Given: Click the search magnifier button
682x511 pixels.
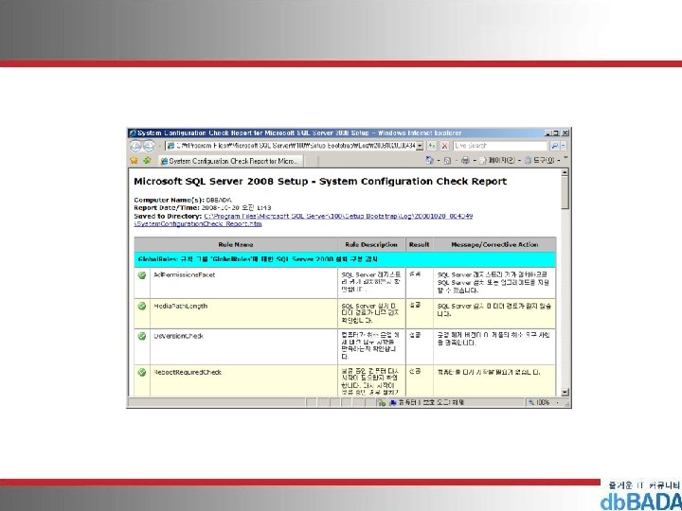Looking at the screenshot, I should click(x=554, y=146).
